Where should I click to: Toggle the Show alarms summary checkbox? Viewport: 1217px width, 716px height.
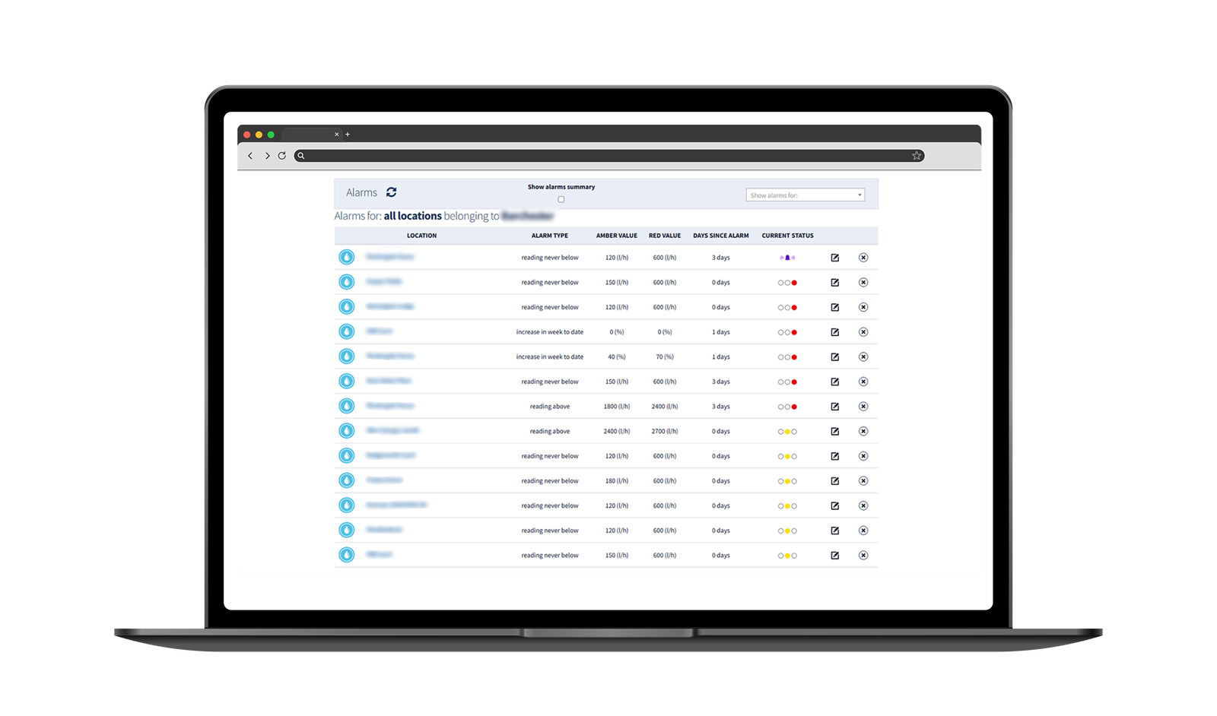(x=561, y=199)
